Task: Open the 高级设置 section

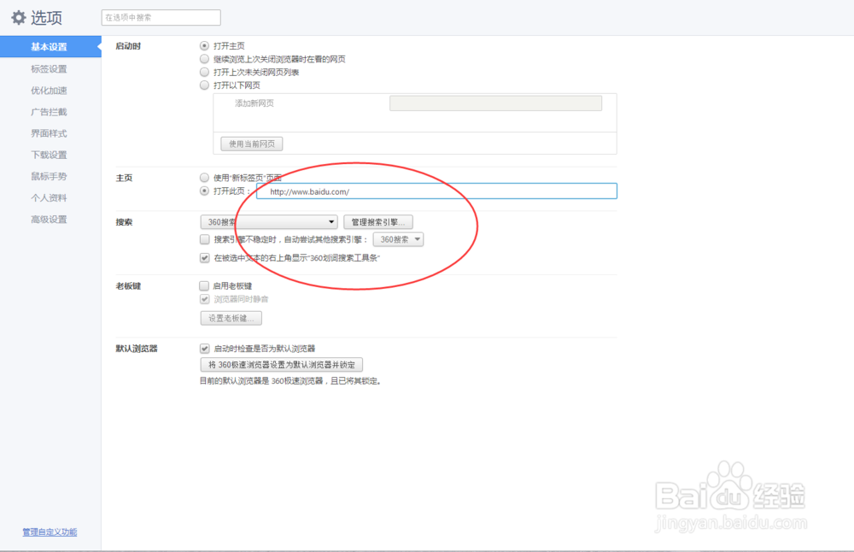Action: tap(49, 219)
